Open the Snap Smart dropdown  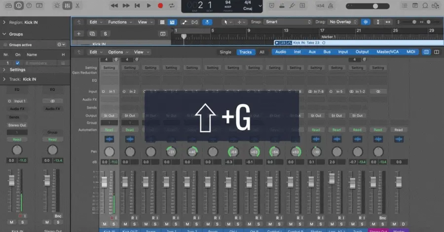tap(288, 22)
